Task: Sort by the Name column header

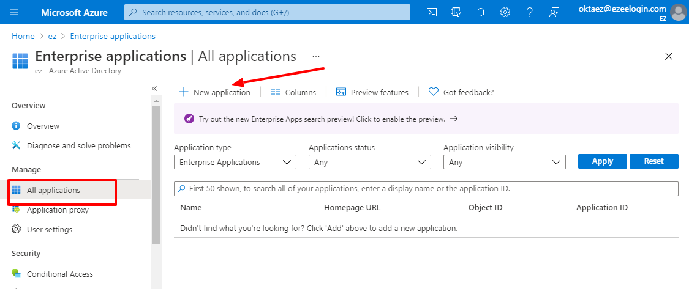Action: click(x=190, y=207)
